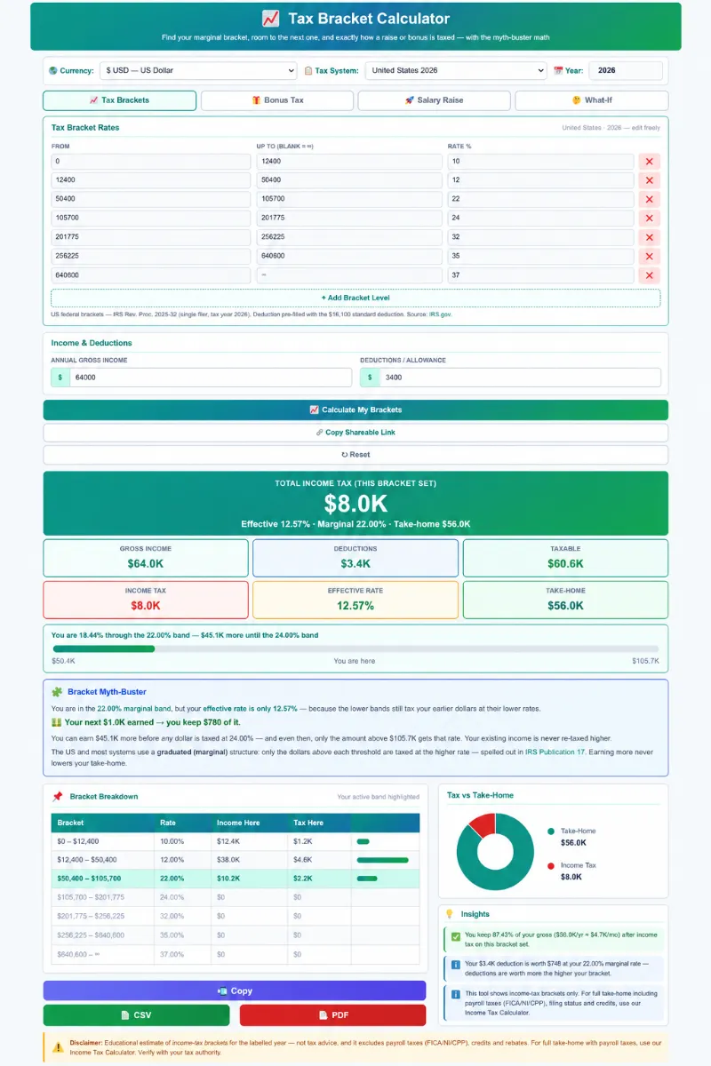The height and width of the screenshot is (1066, 711).
Task: Edit the From field showing 201775
Action: [x=151, y=237]
